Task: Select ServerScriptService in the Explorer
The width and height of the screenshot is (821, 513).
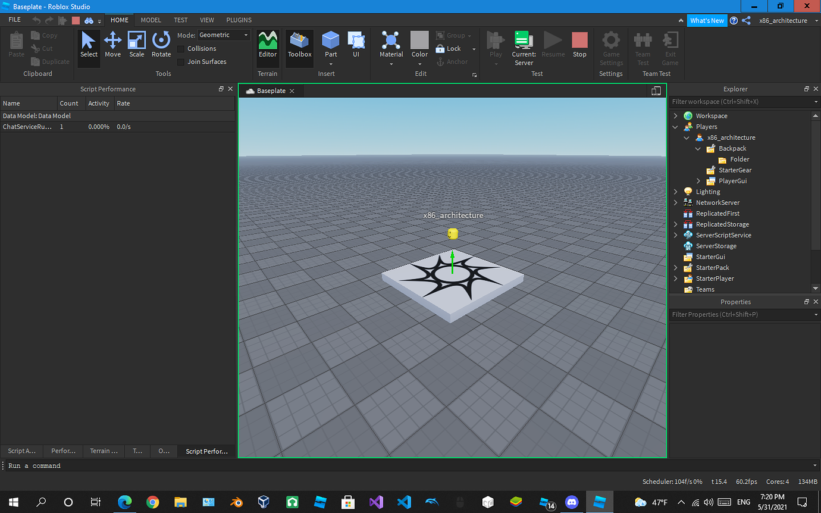Action: point(723,235)
